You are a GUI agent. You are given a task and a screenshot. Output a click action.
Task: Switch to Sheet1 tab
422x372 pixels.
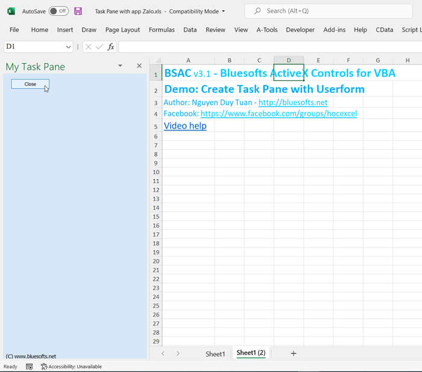click(x=215, y=354)
